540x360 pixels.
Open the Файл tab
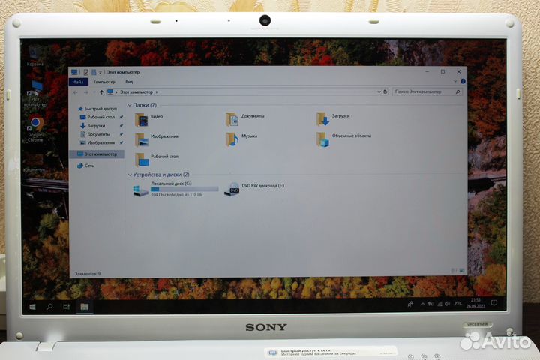pos(79,82)
